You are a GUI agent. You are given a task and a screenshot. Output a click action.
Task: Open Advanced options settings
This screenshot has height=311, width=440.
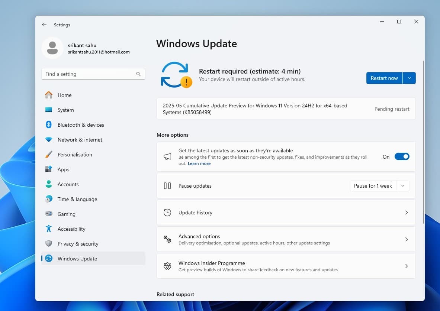tap(286, 239)
